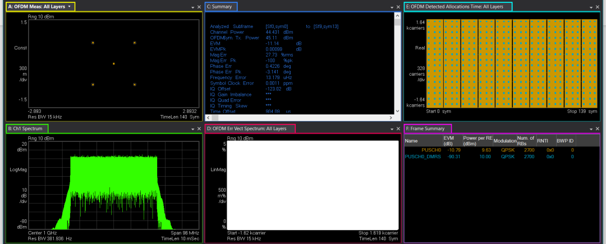
Task: Click Summary panel scroll down arrow
Action: pos(398,111)
